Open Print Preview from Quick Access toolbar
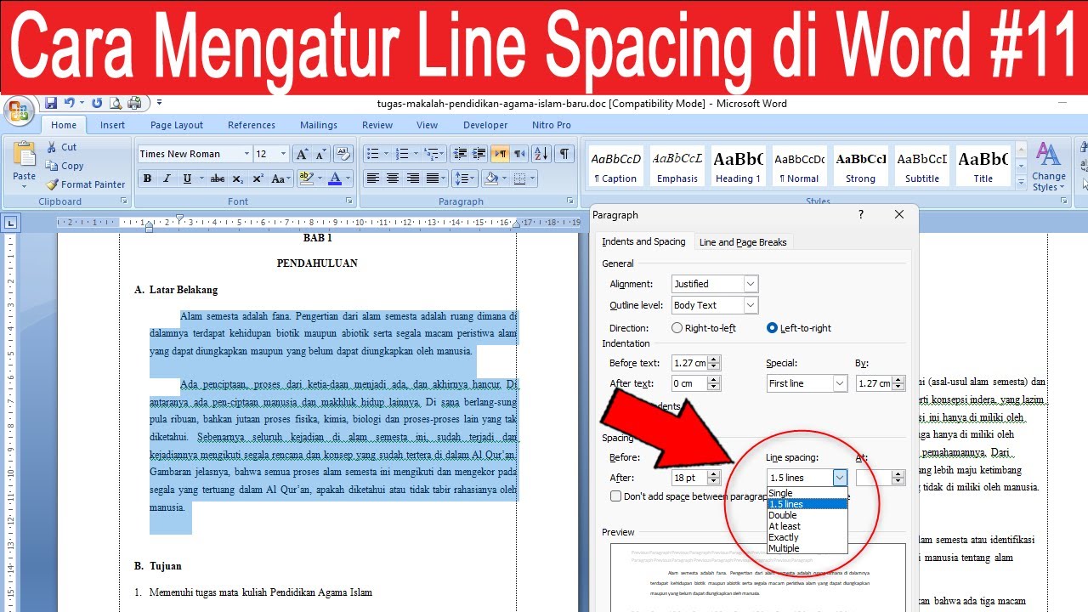 pyautogui.click(x=116, y=103)
